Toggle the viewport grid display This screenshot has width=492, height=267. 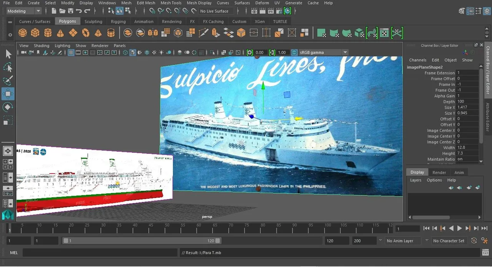(71, 53)
